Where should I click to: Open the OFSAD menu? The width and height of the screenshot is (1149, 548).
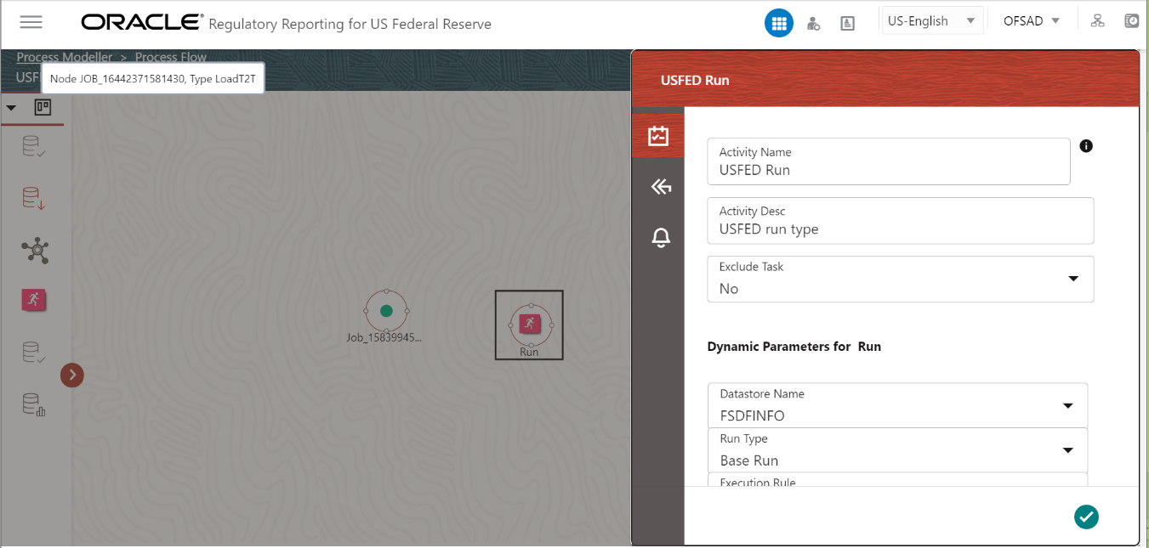click(x=1030, y=20)
